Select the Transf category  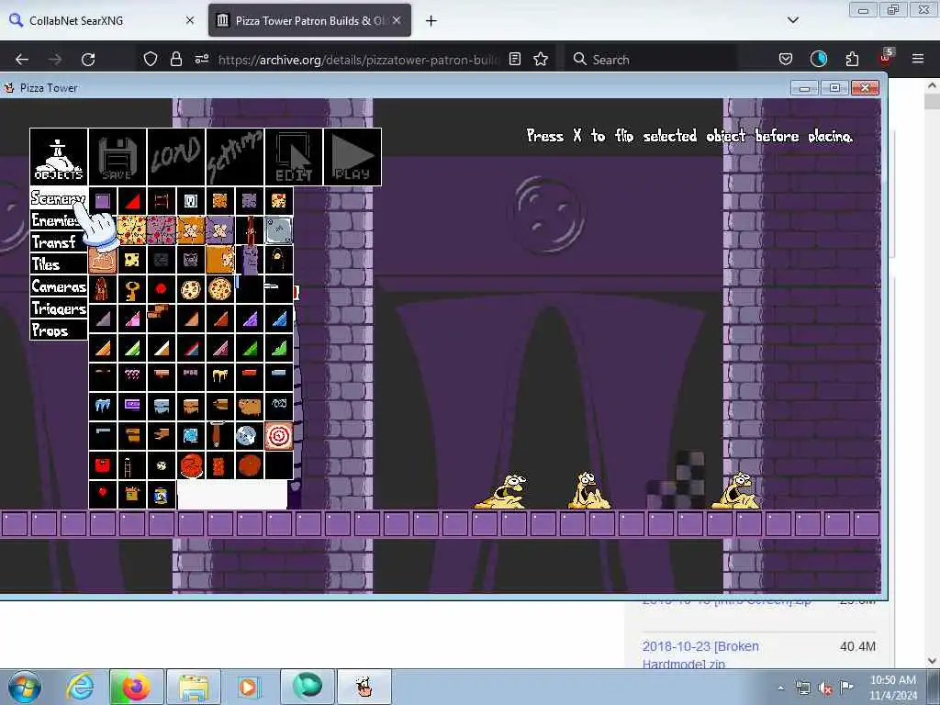point(59,242)
